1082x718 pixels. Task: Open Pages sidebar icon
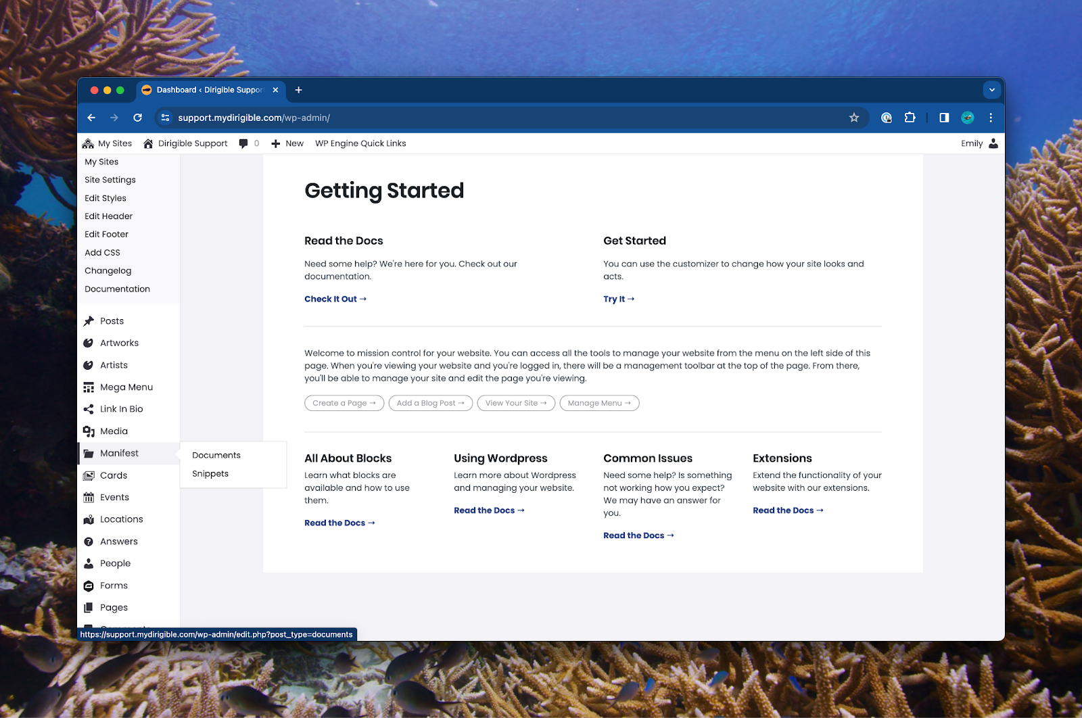[x=89, y=608]
